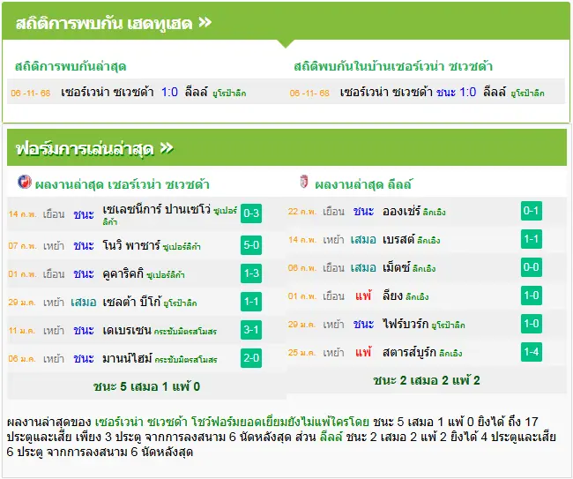
Task: Click opponent name เบรสต์
Action: pyautogui.click(x=398, y=240)
